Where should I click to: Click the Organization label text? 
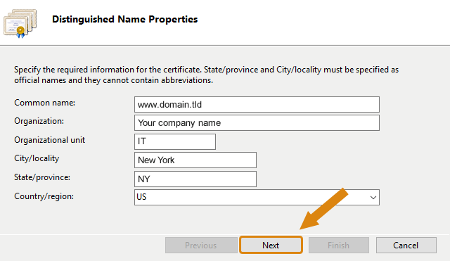pos(39,121)
